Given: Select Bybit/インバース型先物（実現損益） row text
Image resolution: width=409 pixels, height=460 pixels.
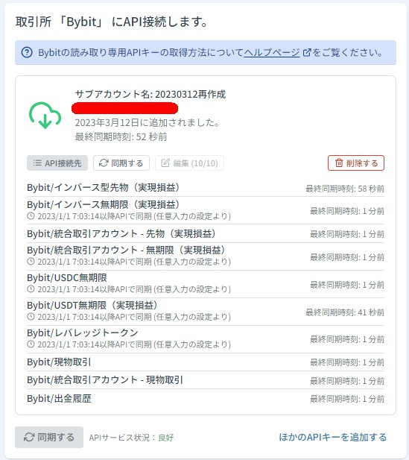Looking at the screenshot, I should pyautogui.click(x=104, y=187).
